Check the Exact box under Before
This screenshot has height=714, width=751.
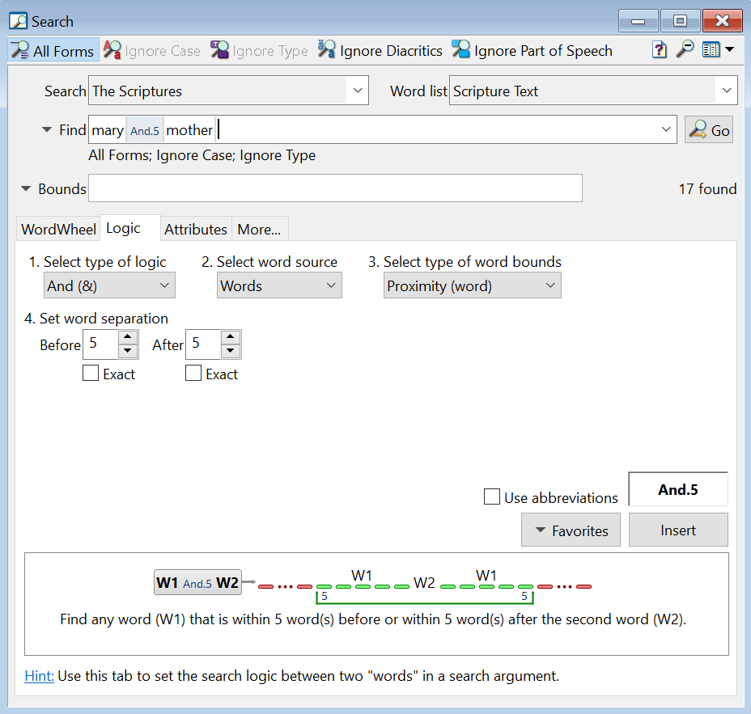(91, 374)
